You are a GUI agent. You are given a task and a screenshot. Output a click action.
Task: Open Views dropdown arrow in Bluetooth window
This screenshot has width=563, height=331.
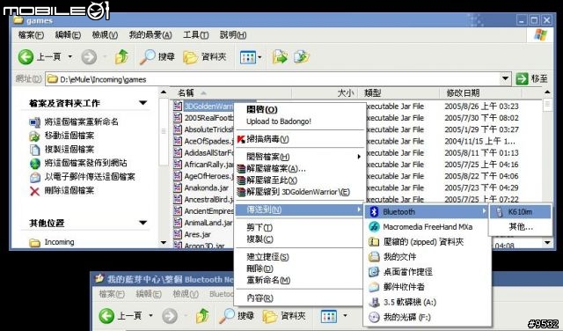tap(345, 316)
